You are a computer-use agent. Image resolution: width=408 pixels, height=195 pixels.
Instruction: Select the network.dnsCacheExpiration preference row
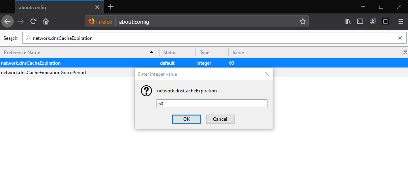click(x=204, y=63)
